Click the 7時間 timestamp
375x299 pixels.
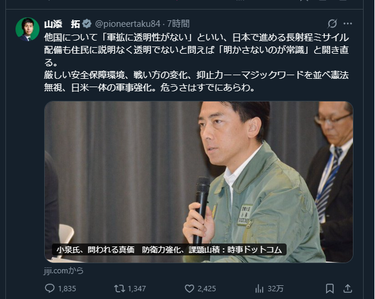coord(178,24)
